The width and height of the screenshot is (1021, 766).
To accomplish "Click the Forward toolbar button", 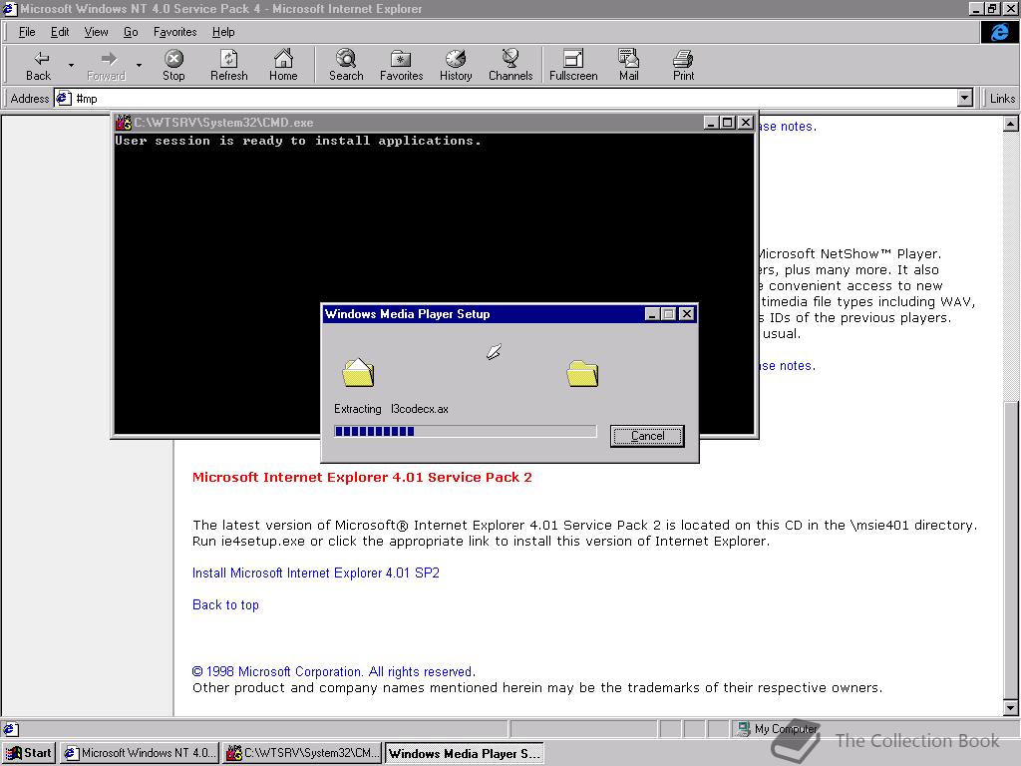I will pyautogui.click(x=106, y=65).
